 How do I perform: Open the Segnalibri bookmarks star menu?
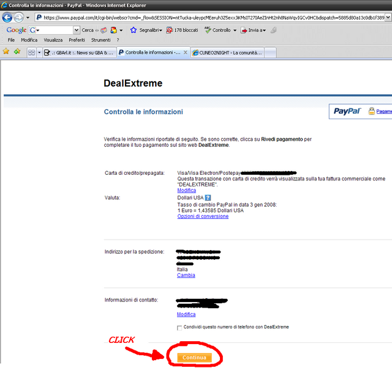[146, 30]
